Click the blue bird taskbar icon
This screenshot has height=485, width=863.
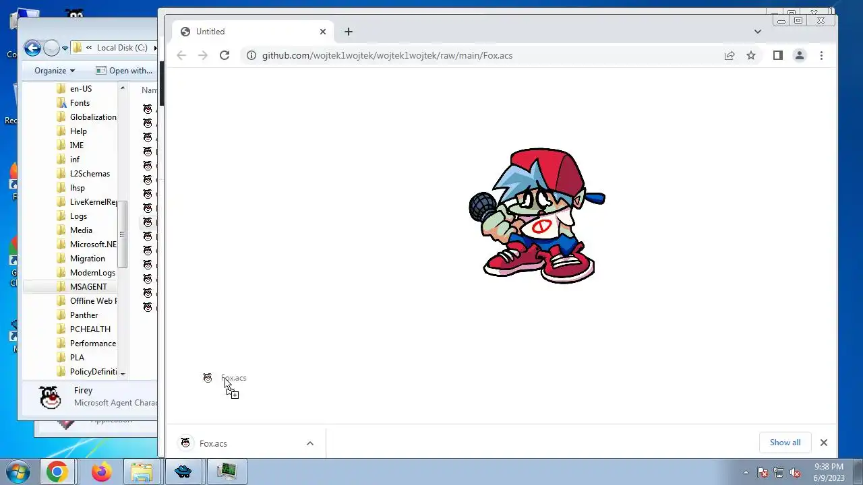tap(183, 472)
